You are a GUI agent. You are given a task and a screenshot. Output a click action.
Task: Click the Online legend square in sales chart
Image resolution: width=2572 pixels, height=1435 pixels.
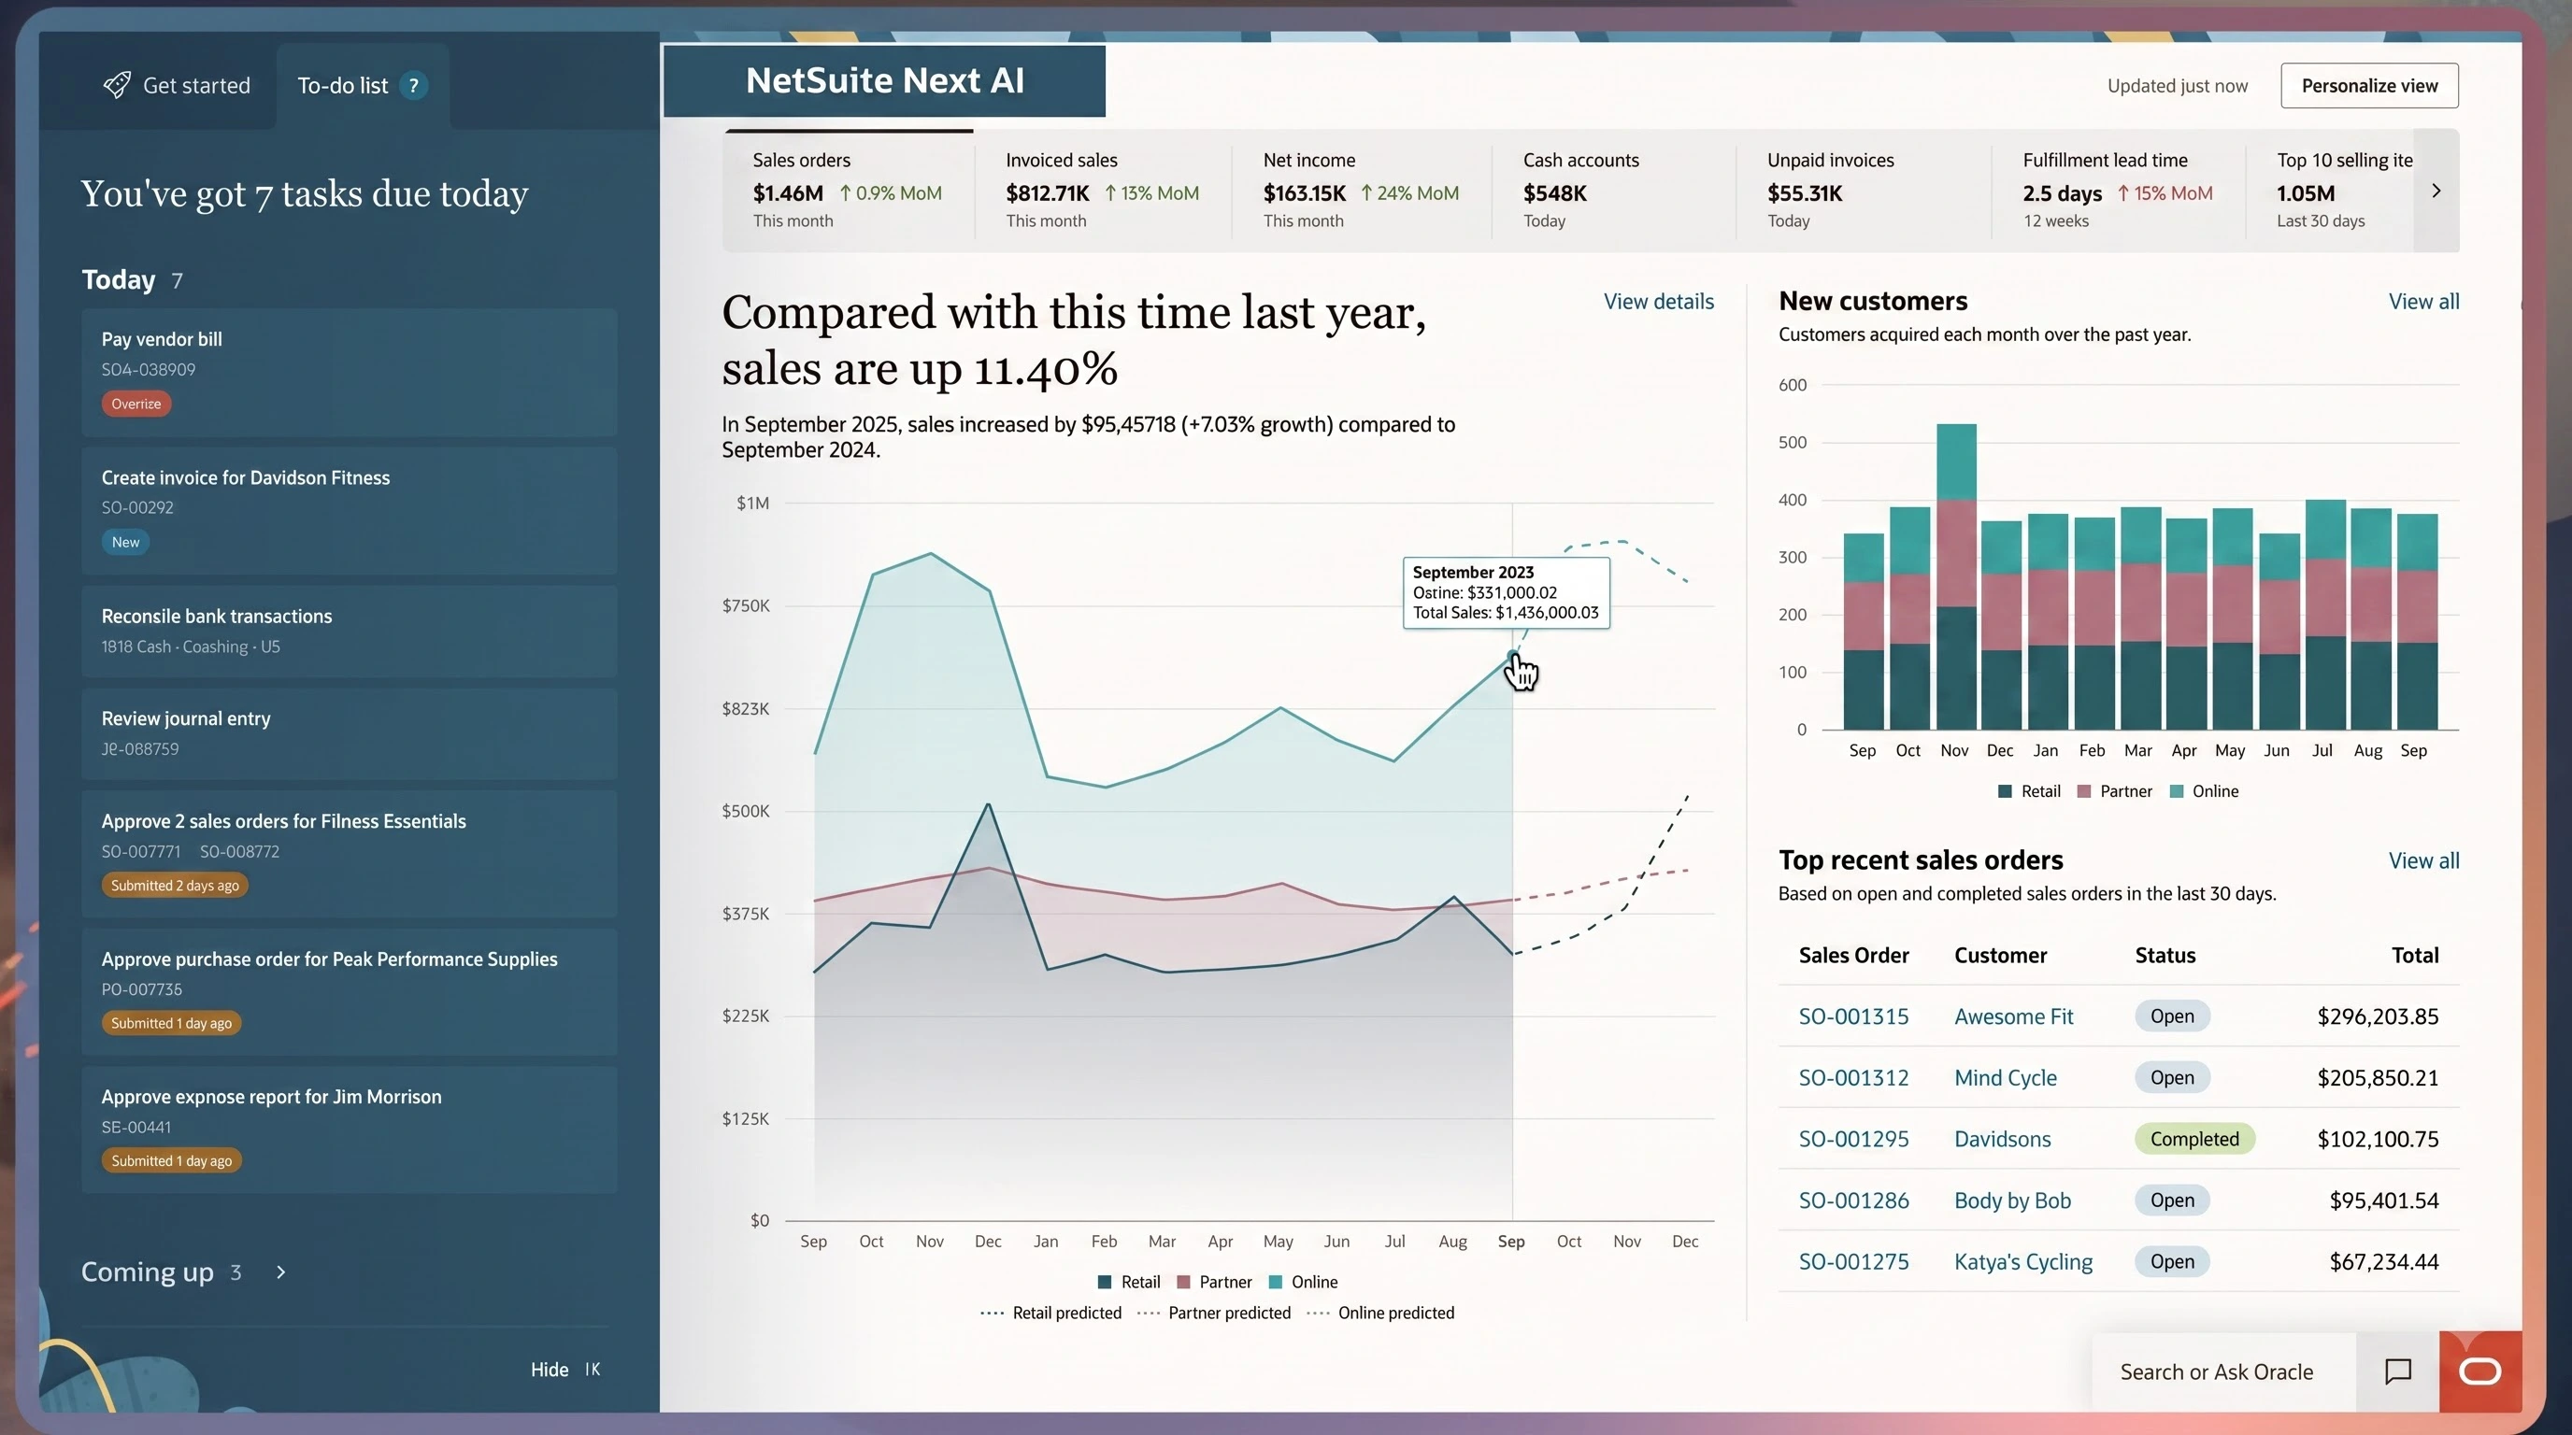(1275, 1283)
